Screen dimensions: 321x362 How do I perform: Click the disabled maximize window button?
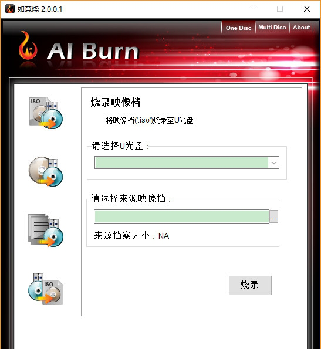tap(280, 9)
